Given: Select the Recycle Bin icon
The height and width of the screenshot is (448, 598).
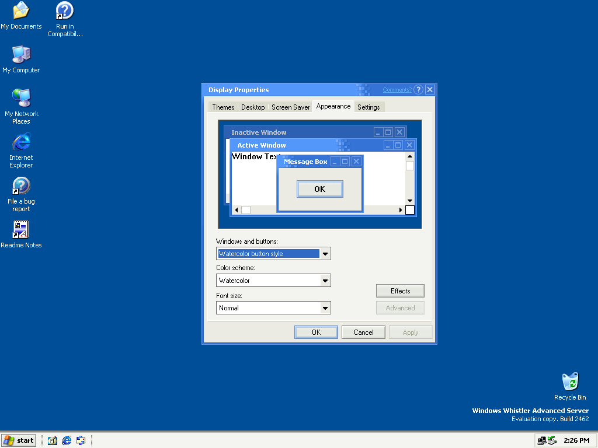Looking at the screenshot, I should tap(570, 386).
